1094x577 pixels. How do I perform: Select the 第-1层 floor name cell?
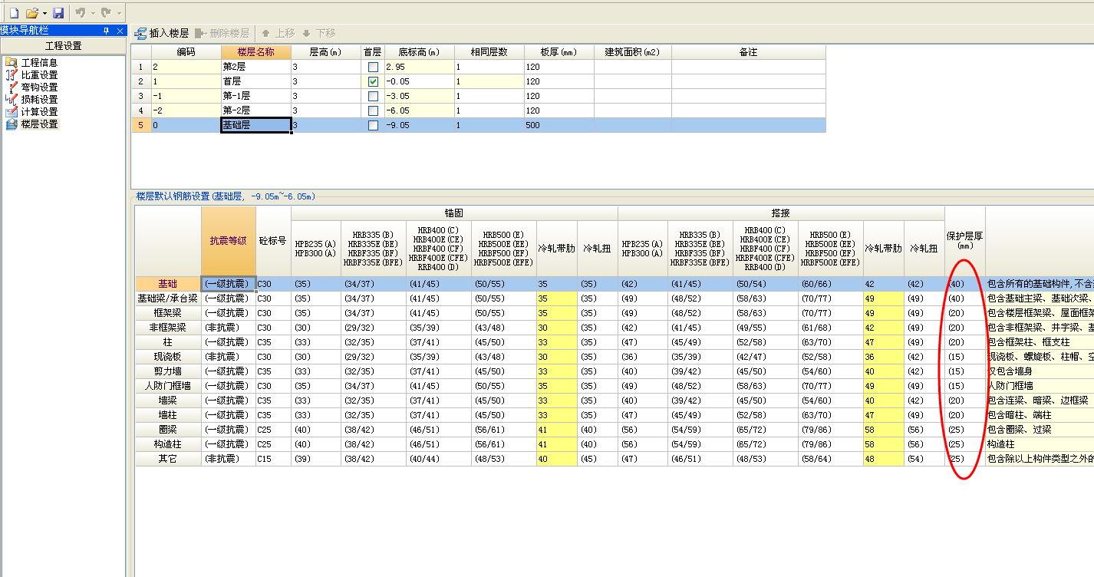[x=256, y=96]
